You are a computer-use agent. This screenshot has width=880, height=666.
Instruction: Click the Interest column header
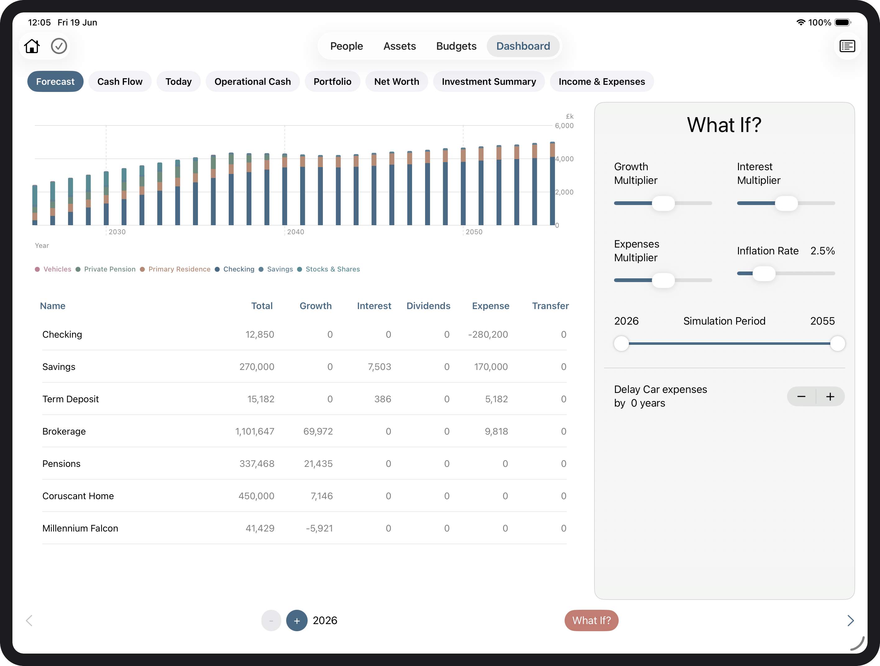point(374,306)
